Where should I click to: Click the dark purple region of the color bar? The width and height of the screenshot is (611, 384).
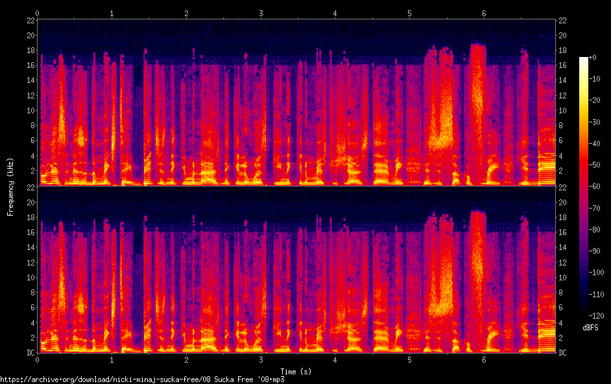click(584, 272)
